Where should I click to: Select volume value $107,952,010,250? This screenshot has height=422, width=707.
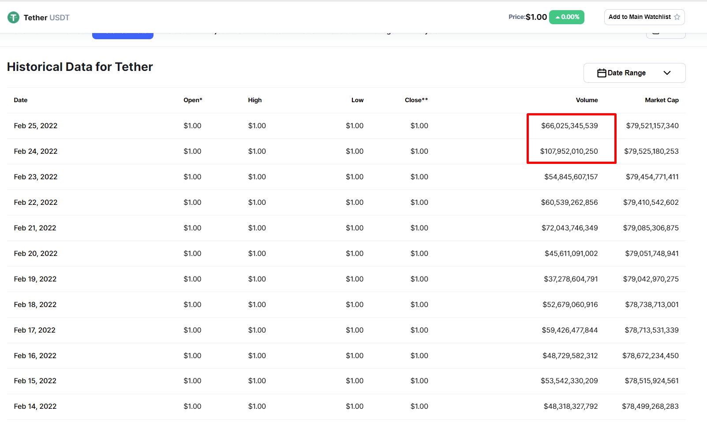(569, 151)
